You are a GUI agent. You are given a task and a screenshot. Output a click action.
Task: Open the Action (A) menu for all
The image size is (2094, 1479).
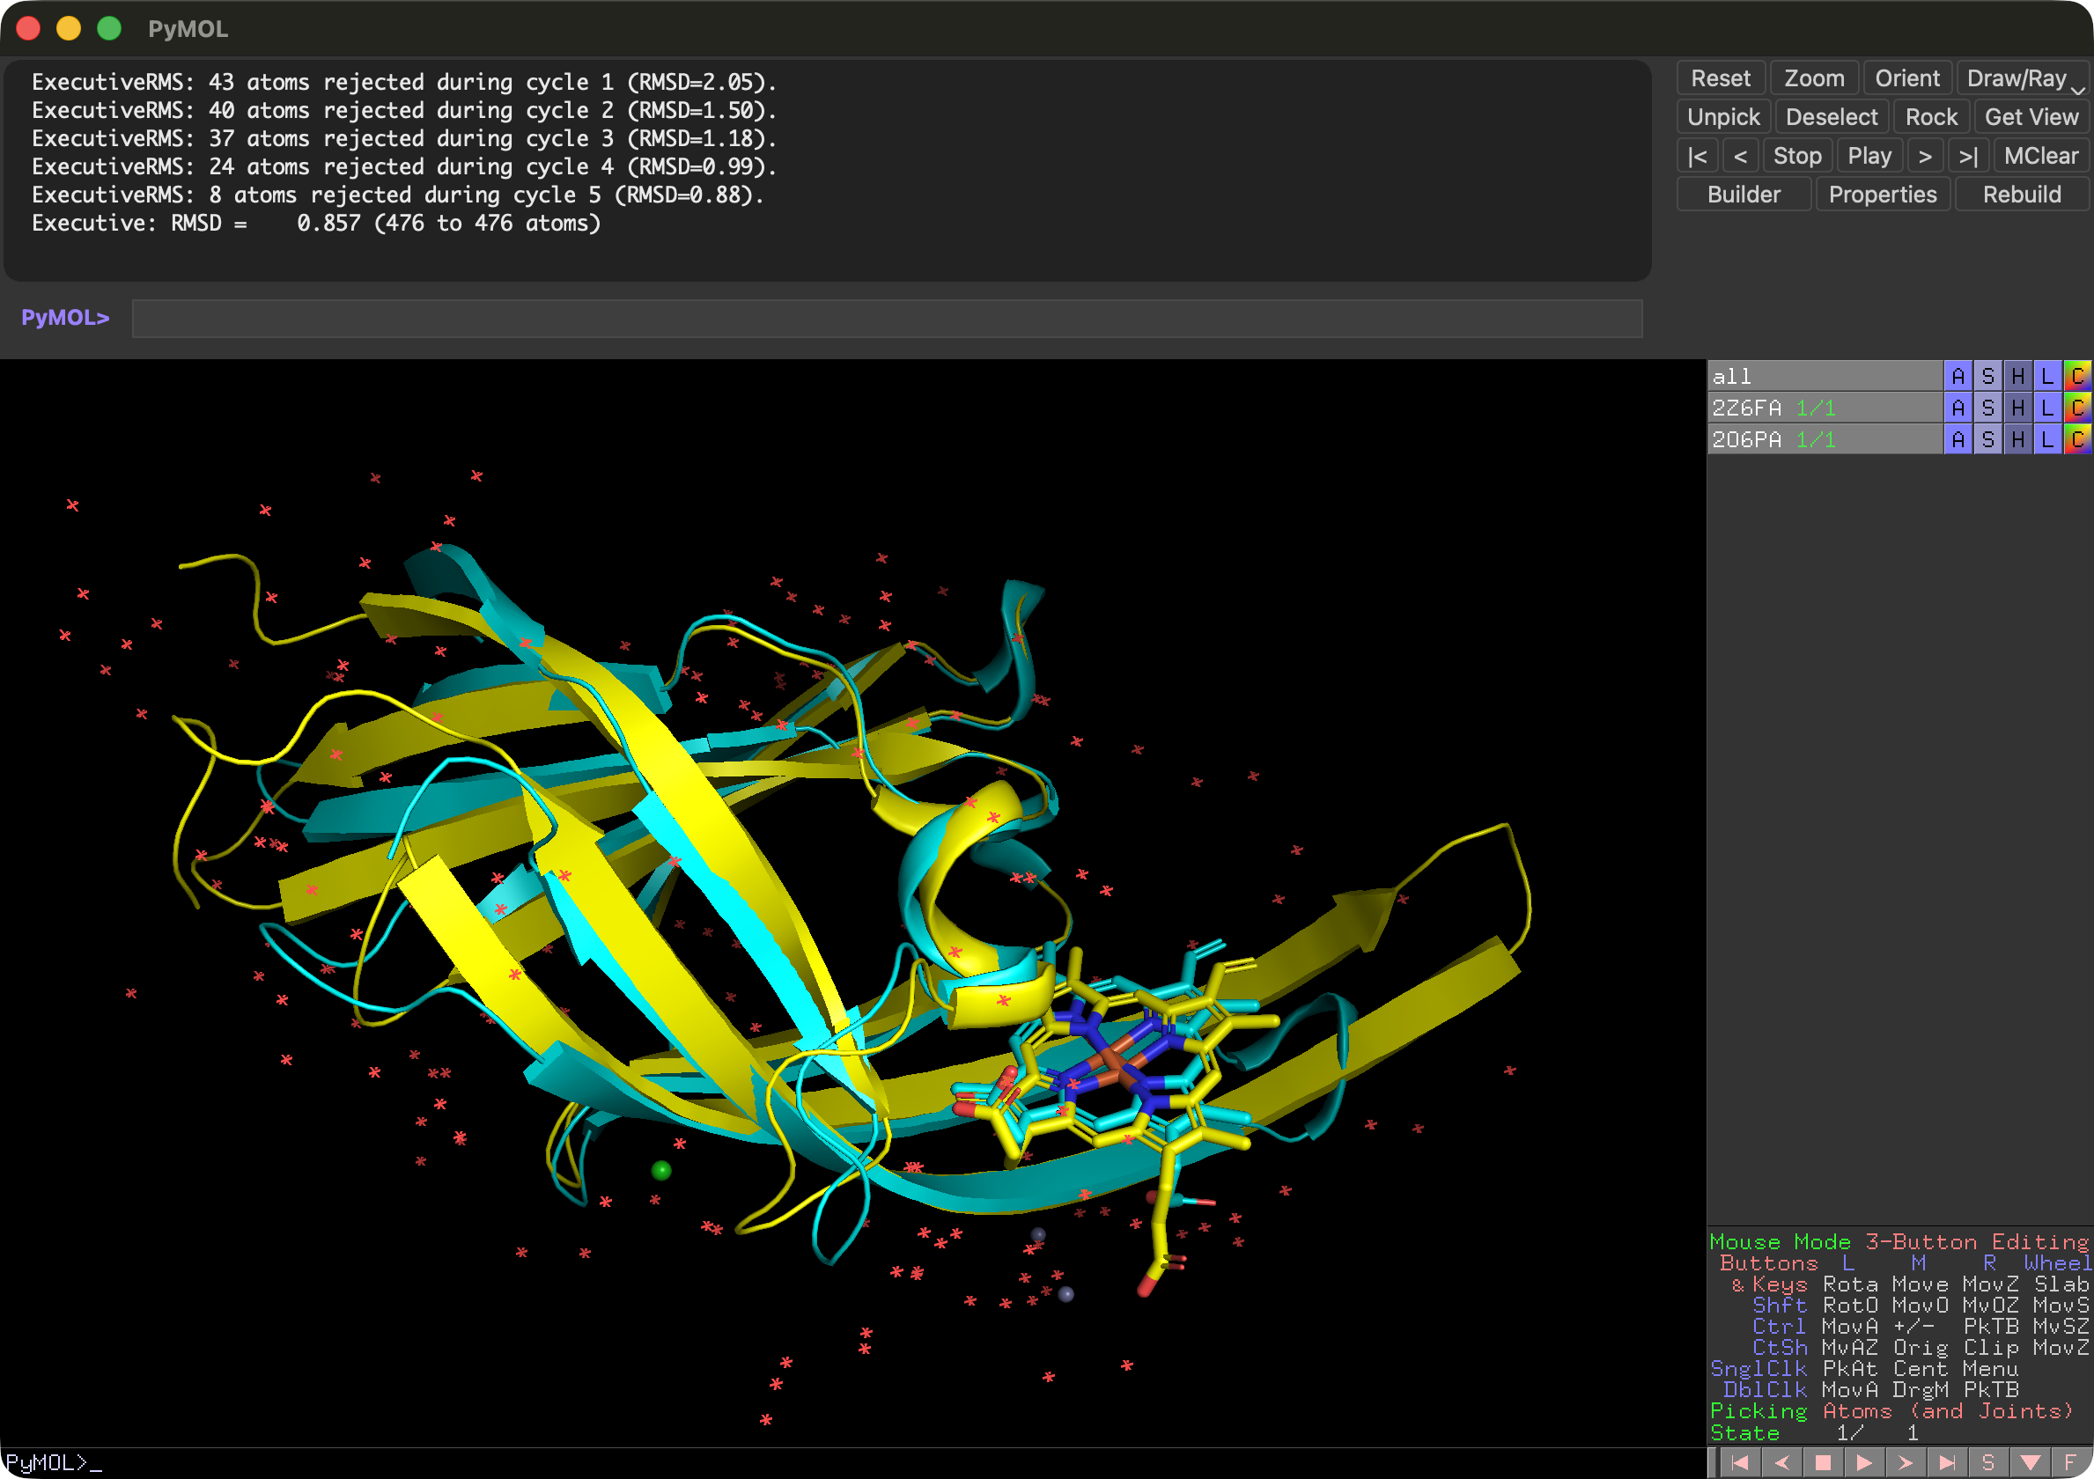coord(1958,376)
